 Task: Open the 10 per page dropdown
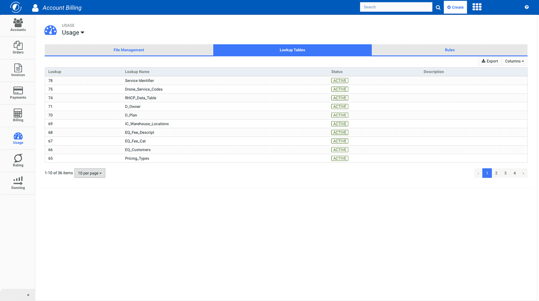tap(90, 173)
